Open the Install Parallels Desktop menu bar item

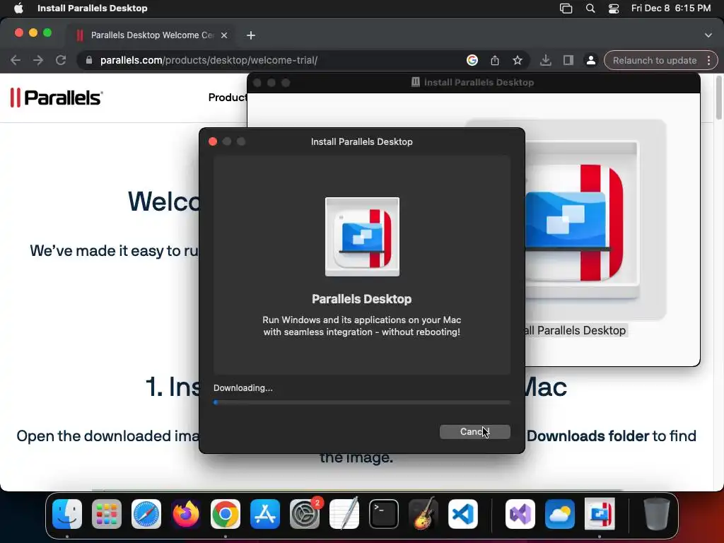[x=93, y=8]
